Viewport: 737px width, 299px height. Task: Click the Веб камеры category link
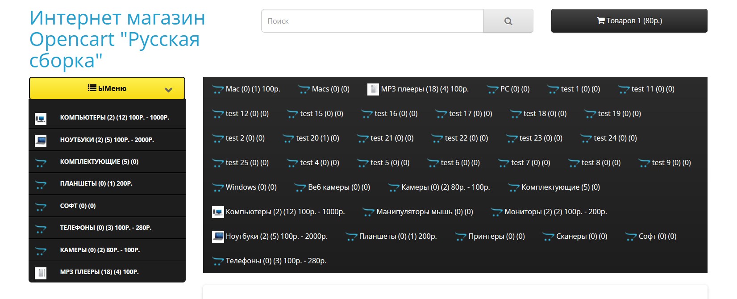(x=338, y=187)
